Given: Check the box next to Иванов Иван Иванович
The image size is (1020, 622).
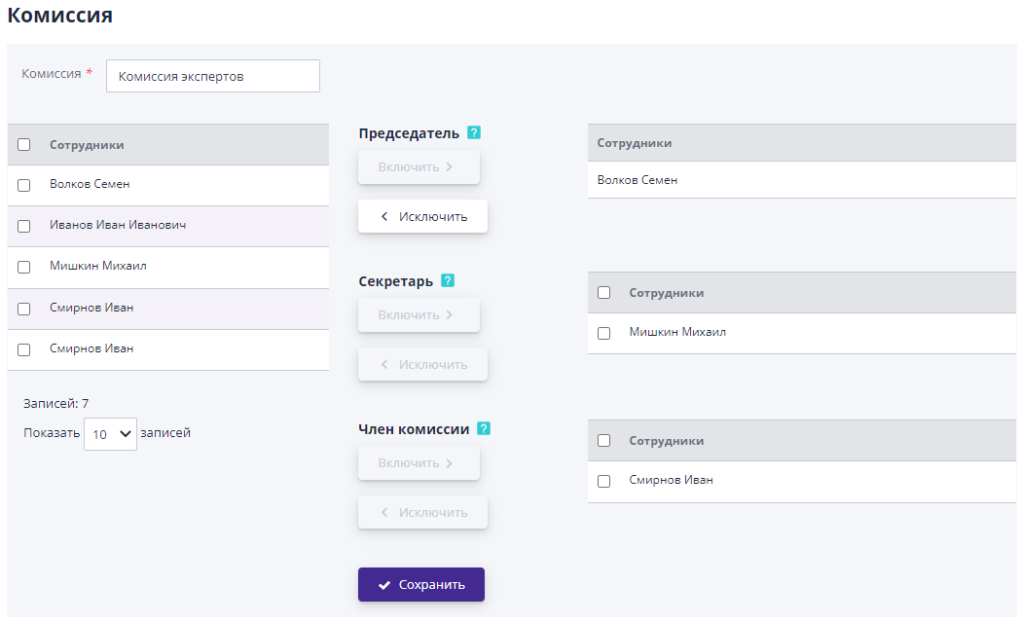Looking at the screenshot, I should 23,226.
